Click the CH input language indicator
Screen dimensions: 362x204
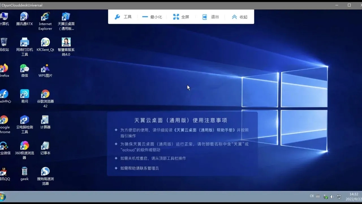(312, 196)
